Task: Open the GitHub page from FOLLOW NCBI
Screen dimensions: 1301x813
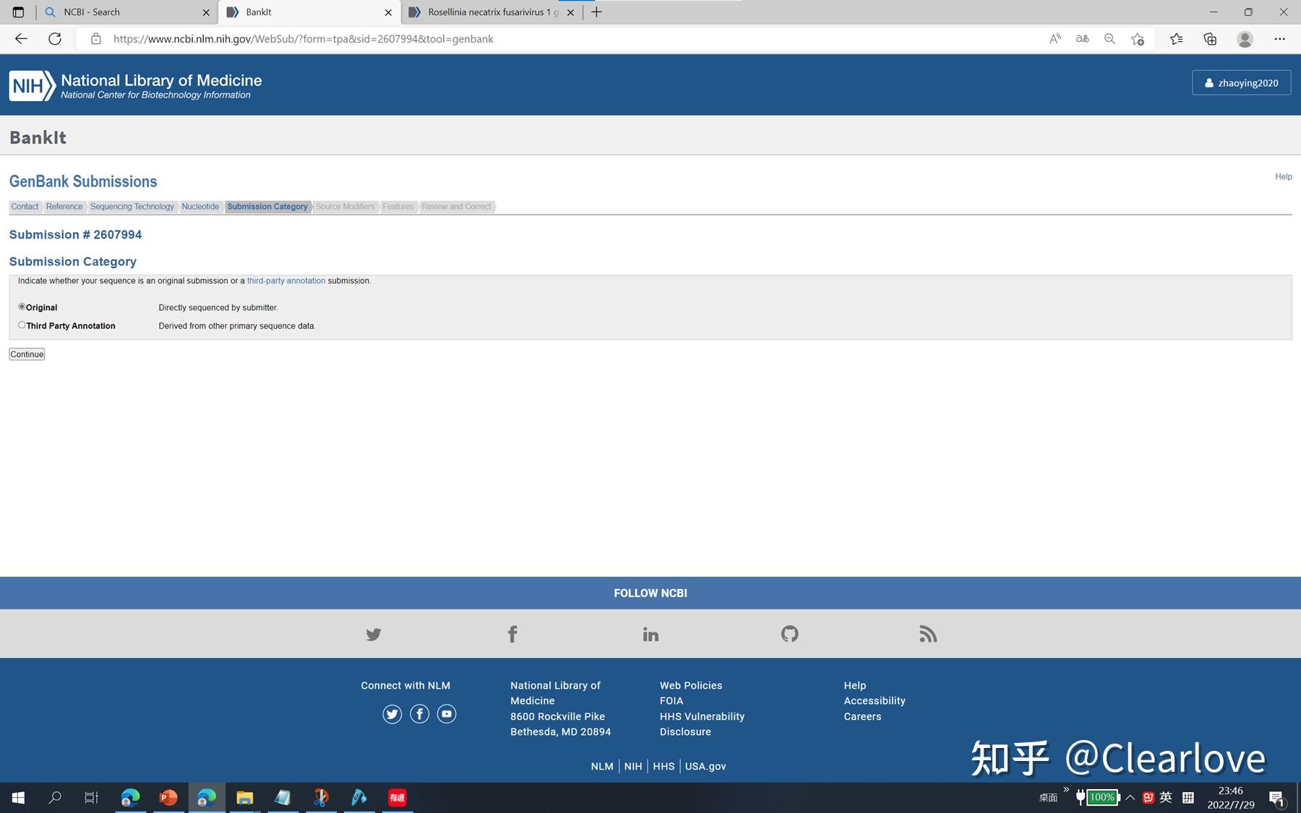Action: pyautogui.click(x=789, y=634)
